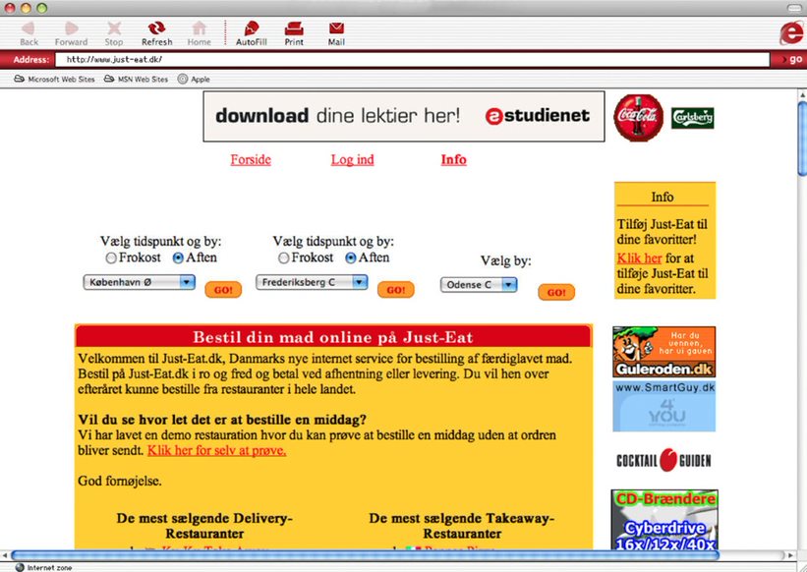Follow 'Klik her for selv at prøve' link
807x572 pixels.
216,450
